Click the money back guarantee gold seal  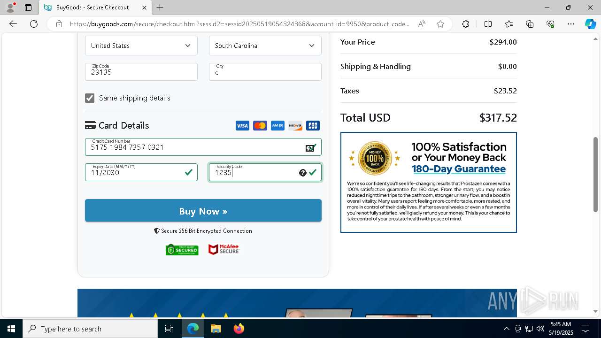click(x=375, y=158)
